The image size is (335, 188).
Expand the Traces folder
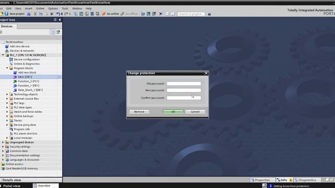click(7, 121)
